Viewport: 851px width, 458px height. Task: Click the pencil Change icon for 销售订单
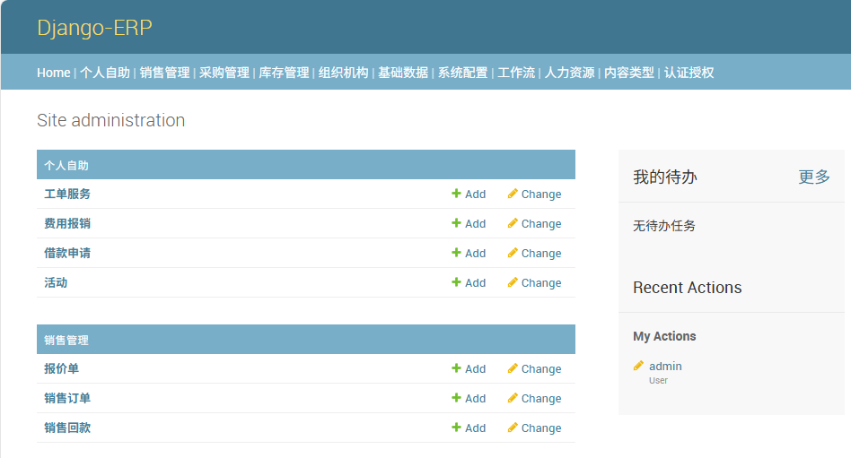tap(513, 398)
